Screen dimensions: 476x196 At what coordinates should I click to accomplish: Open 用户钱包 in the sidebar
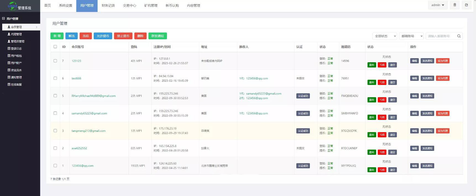point(16,56)
